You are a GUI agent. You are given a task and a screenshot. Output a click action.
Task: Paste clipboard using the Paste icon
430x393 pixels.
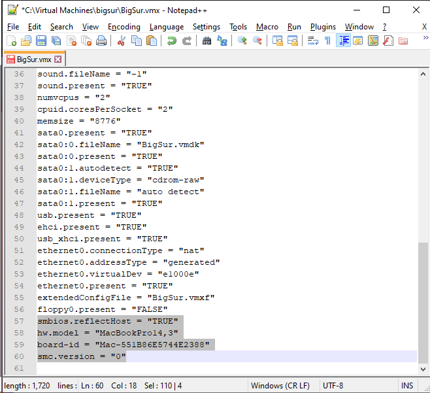[152, 41]
